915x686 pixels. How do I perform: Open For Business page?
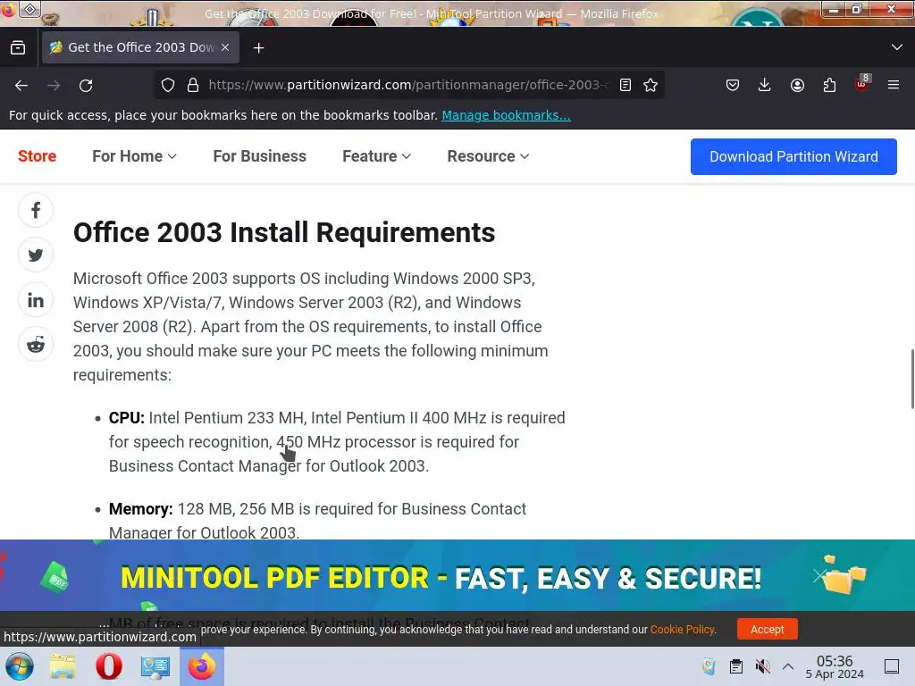tap(260, 156)
